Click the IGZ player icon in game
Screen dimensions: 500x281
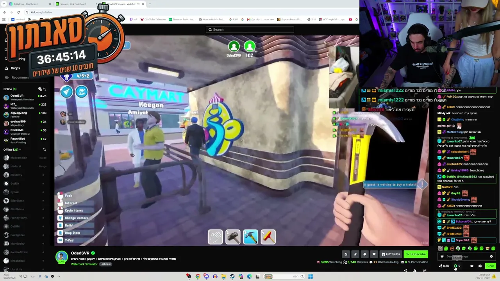tap(250, 47)
